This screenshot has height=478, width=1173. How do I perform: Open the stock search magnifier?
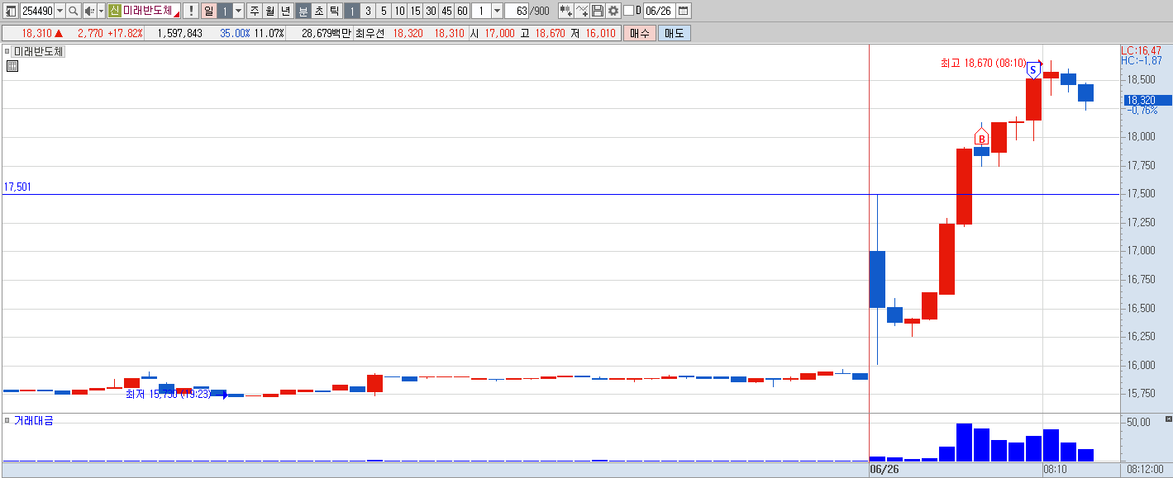click(73, 11)
